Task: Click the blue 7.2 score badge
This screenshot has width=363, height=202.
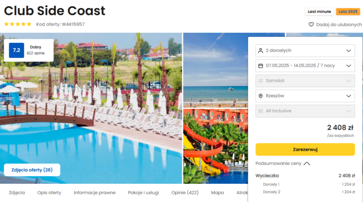Action: (x=16, y=50)
